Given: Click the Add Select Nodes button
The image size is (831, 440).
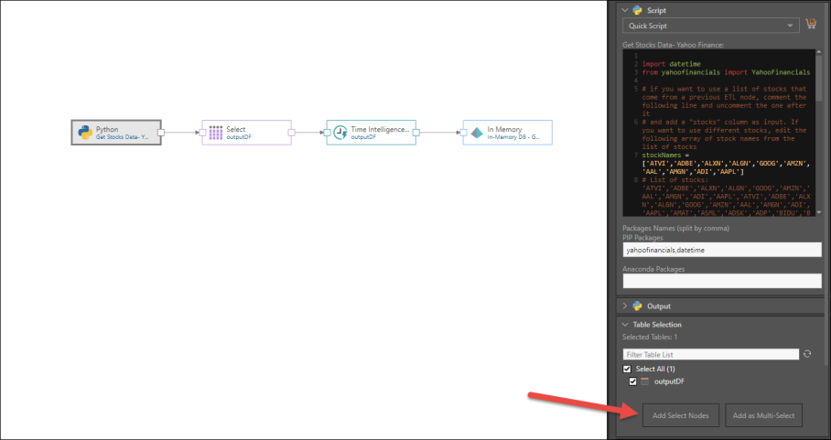Looking at the screenshot, I should [681, 415].
